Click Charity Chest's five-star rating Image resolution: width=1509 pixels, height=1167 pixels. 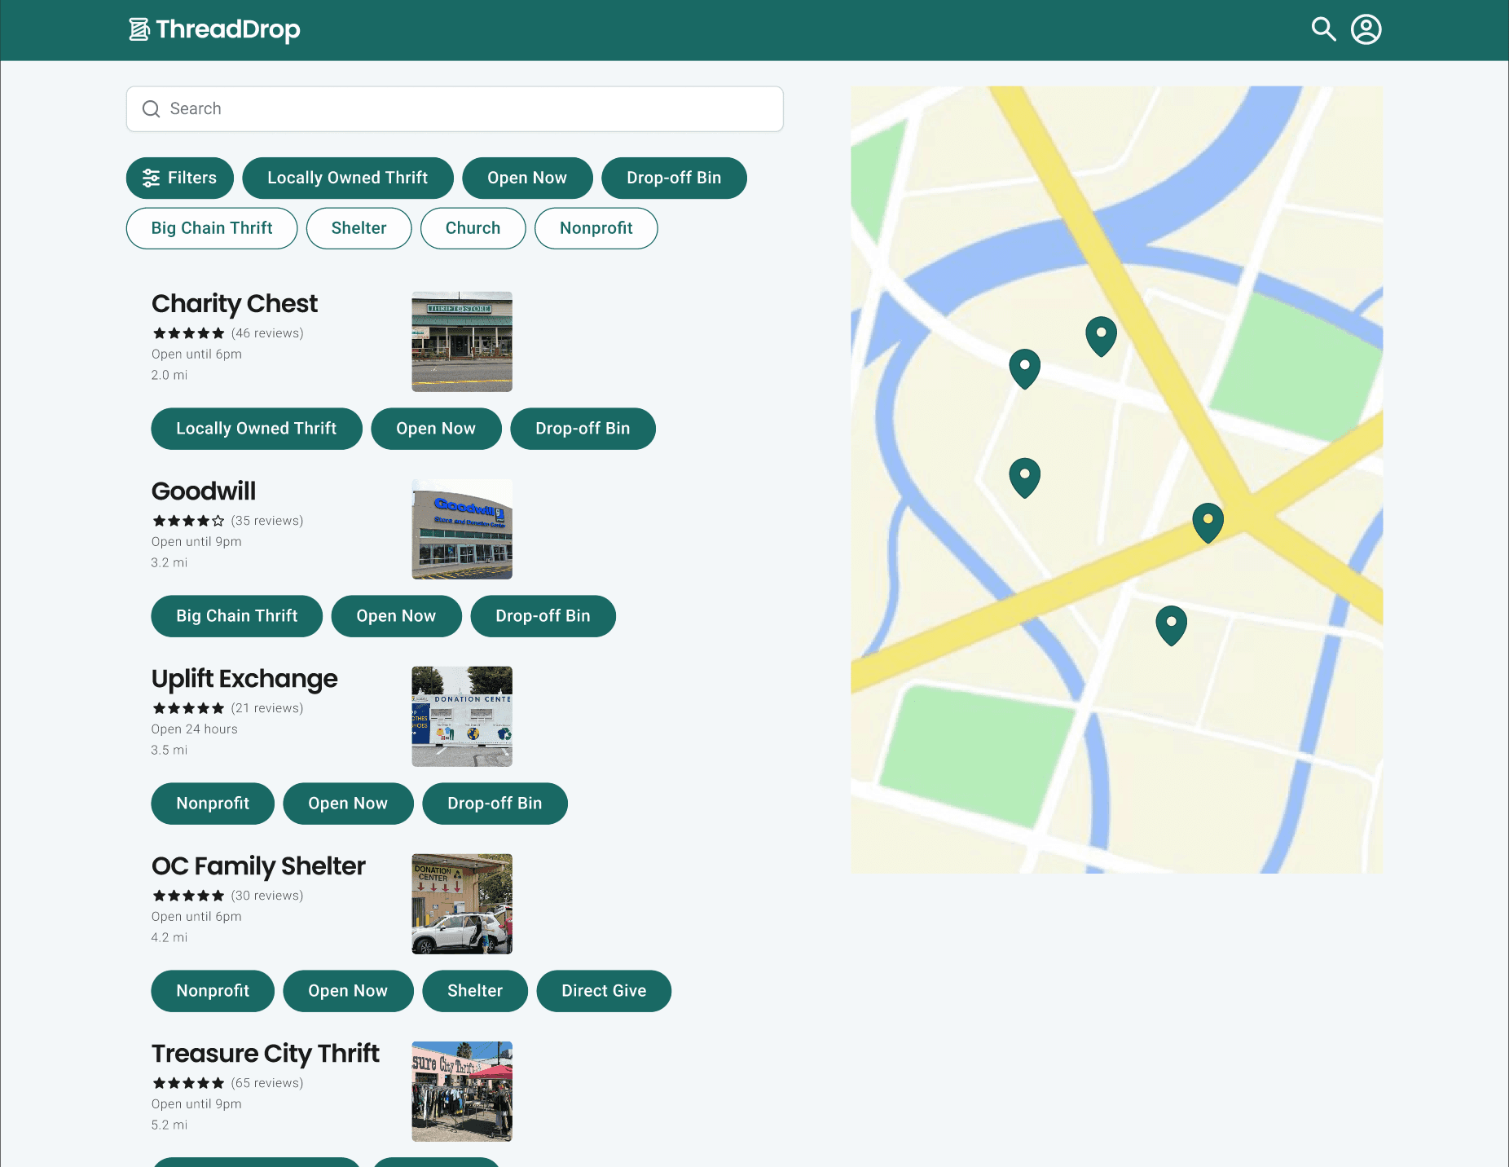tap(188, 333)
